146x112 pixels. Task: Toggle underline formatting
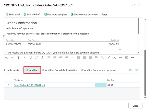pos(30,57)
